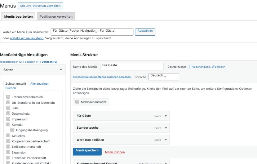Click Synchronisieren Sie Menüs zwischen Sprachen link
This screenshot has height=164, width=257.
tap(102, 77)
